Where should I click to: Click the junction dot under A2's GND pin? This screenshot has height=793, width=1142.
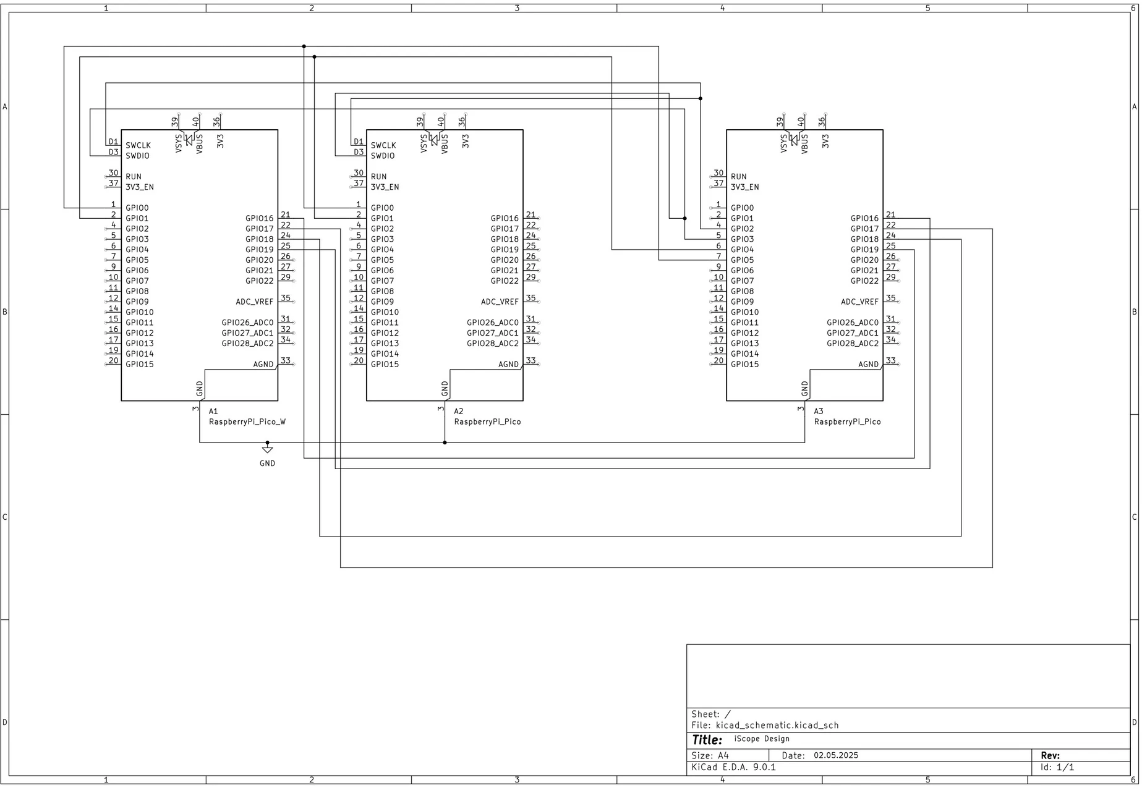[445, 443]
